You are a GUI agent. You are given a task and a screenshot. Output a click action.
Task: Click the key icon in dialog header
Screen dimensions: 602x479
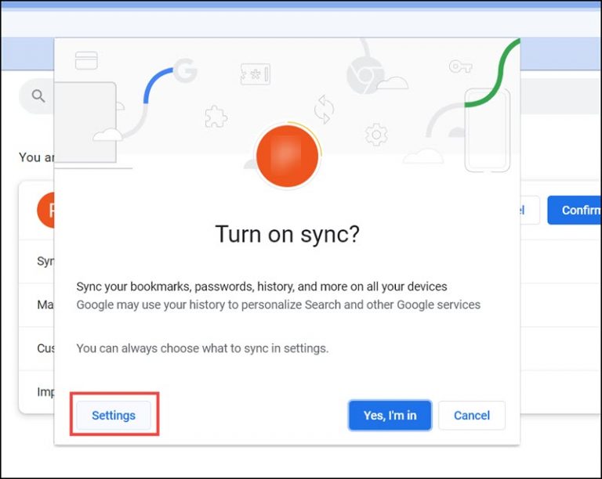459,67
